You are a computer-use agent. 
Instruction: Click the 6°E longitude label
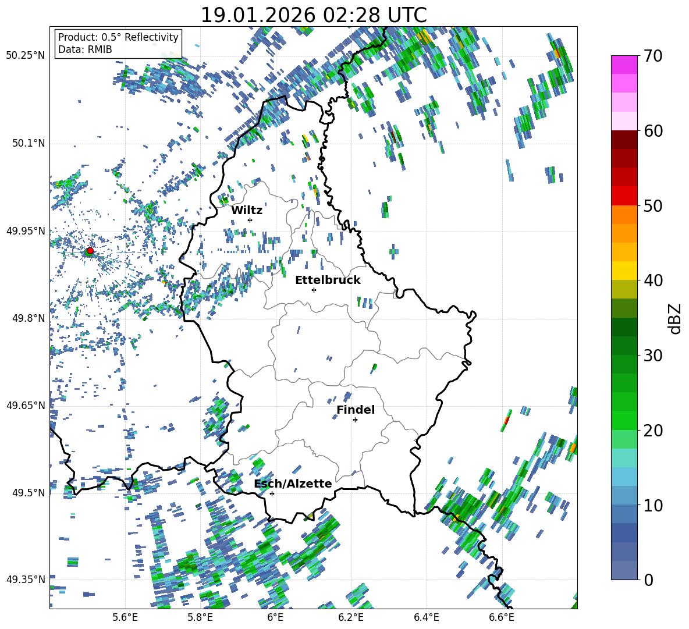tap(275, 617)
